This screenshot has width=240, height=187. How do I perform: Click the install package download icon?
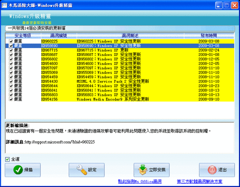click(x=143, y=170)
